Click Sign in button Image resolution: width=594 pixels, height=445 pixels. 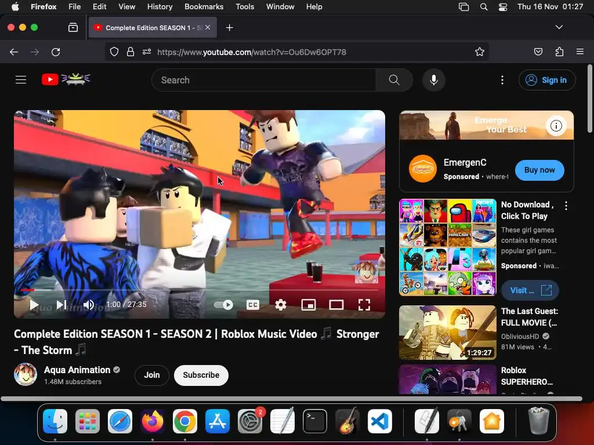(x=547, y=80)
